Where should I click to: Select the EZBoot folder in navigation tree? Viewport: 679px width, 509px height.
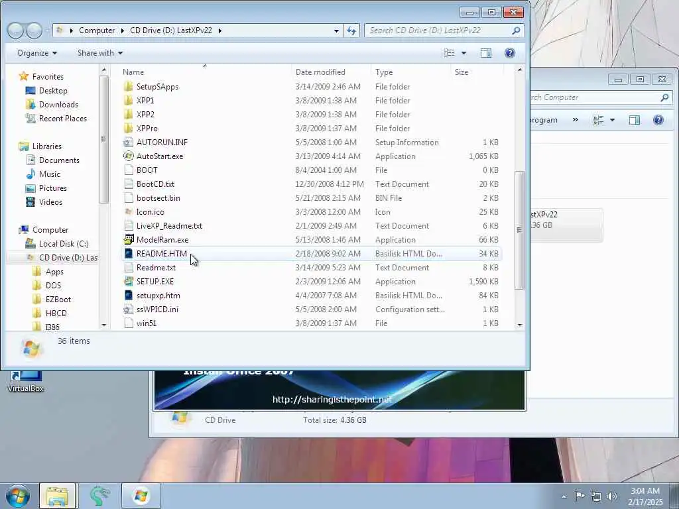click(x=58, y=299)
